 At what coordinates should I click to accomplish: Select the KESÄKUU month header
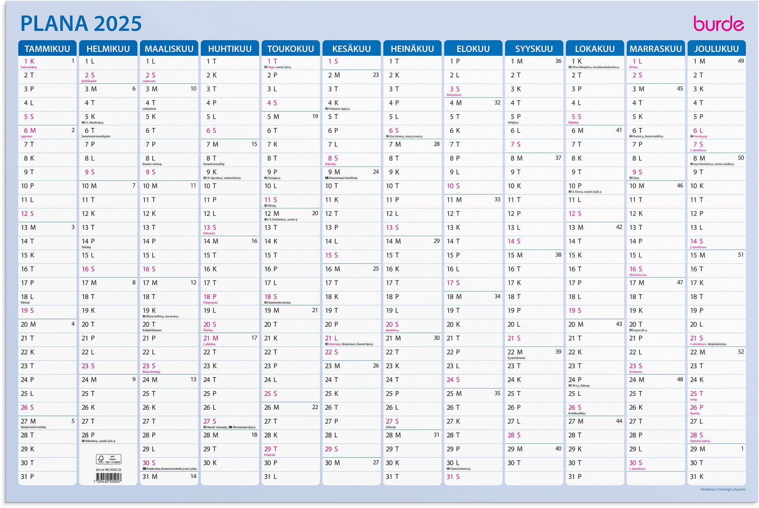point(351,49)
